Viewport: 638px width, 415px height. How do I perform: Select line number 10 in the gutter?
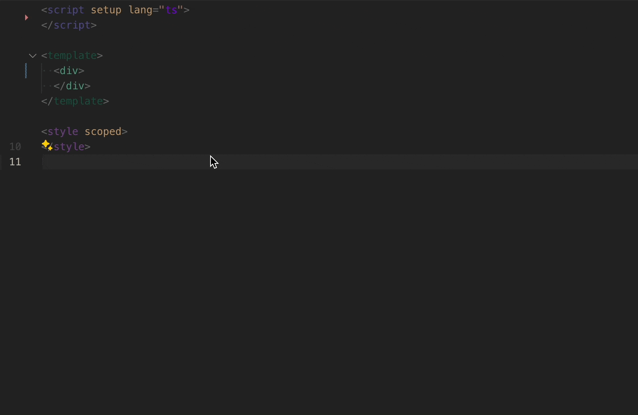[x=15, y=147]
